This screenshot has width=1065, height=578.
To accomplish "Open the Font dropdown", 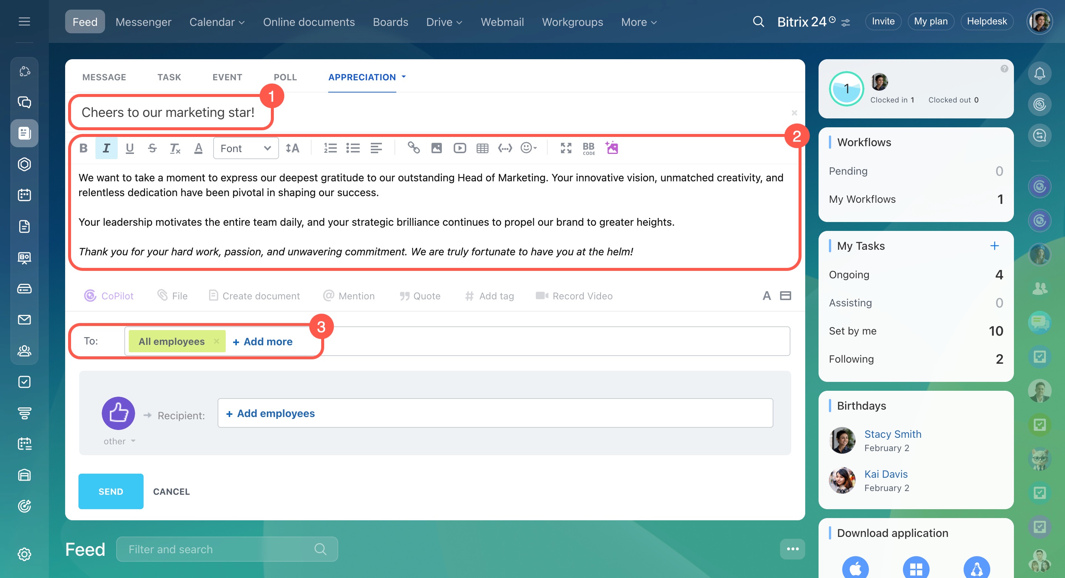I will coord(246,148).
